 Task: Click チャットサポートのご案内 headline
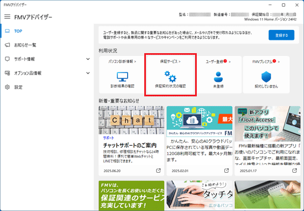point(130,145)
